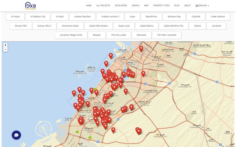Select the Greens area button
Screen dimensions: 236x147
[x=197, y=26]
